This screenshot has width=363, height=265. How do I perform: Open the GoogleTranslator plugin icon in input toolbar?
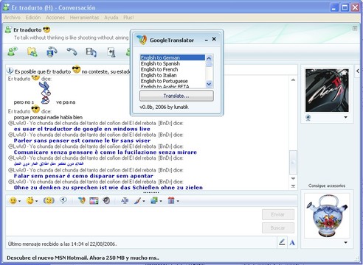coord(82,200)
